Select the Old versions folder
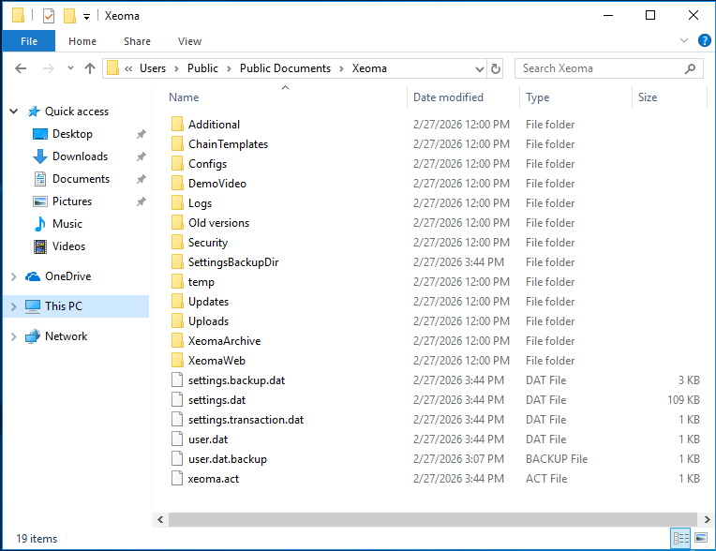Image resolution: width=716 pixels, height=551 pixels. (x=218, y=223)
